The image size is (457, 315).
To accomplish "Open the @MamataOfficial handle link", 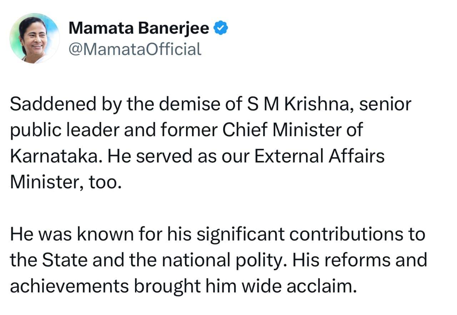I will tap(135, 49).
